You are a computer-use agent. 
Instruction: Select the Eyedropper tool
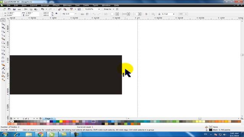point(3,69)
